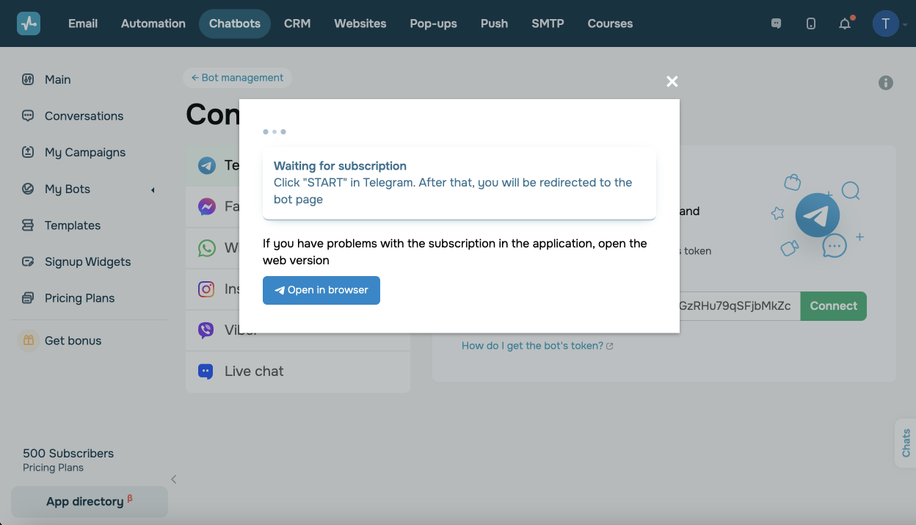Open the Chats side tab
Image resolution: width=916 pixels, height=525 pixels.
point(906,443)
